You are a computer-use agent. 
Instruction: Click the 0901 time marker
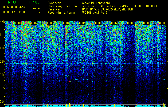(18, 23)
